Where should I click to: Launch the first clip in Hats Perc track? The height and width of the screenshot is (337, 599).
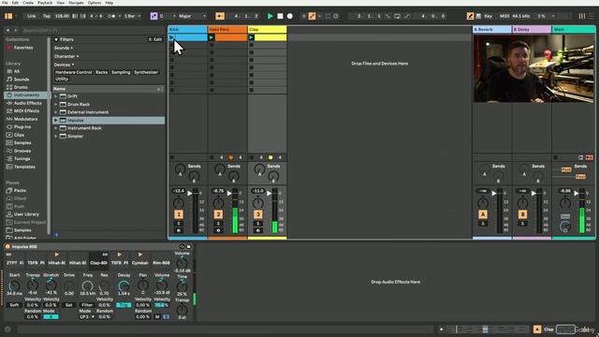pos(212,37)
